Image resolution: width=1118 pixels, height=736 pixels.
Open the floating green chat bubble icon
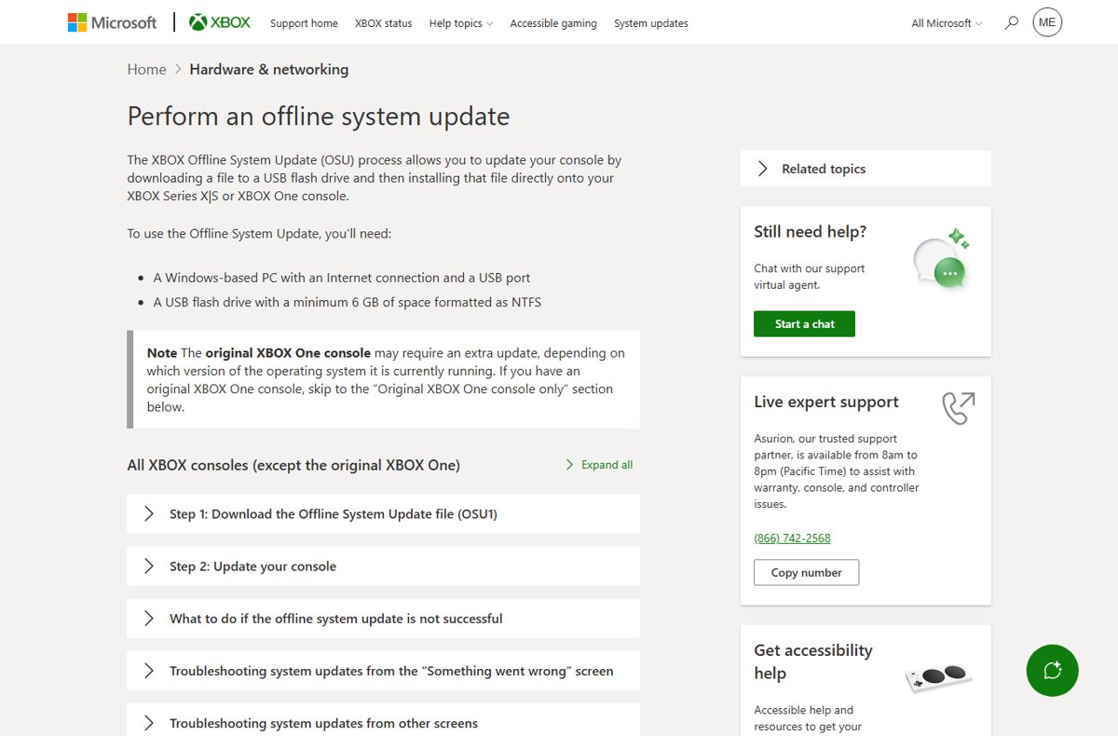(x=1052, y=670)
